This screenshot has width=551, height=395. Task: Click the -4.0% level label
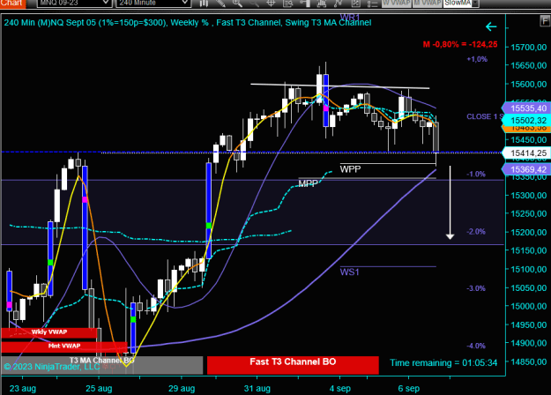[476, 346]
